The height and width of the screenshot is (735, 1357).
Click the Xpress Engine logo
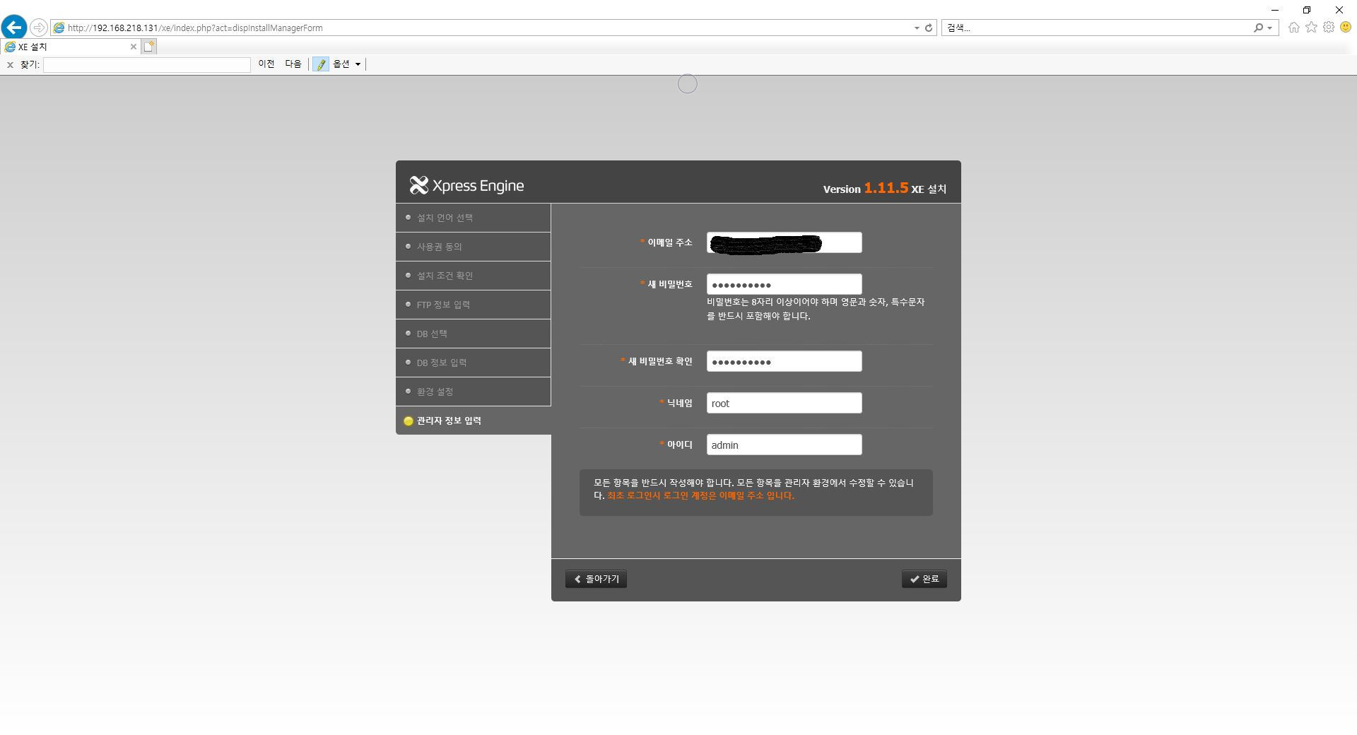point(466,186)
